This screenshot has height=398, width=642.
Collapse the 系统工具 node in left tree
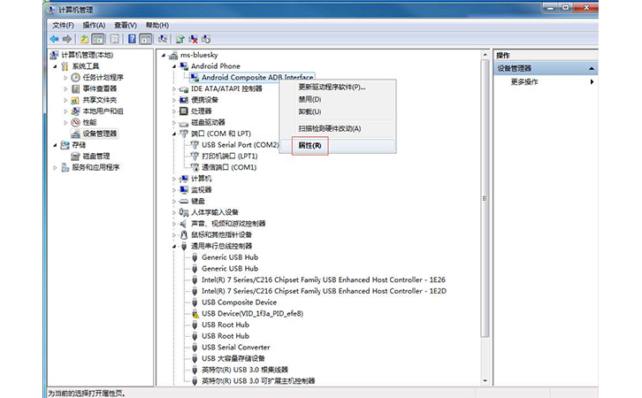[x=55, y=66]
